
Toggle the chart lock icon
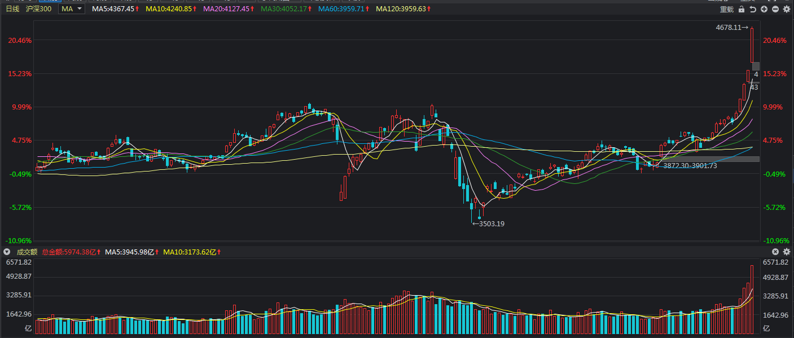pyautogui.click(x=742, y=9)
